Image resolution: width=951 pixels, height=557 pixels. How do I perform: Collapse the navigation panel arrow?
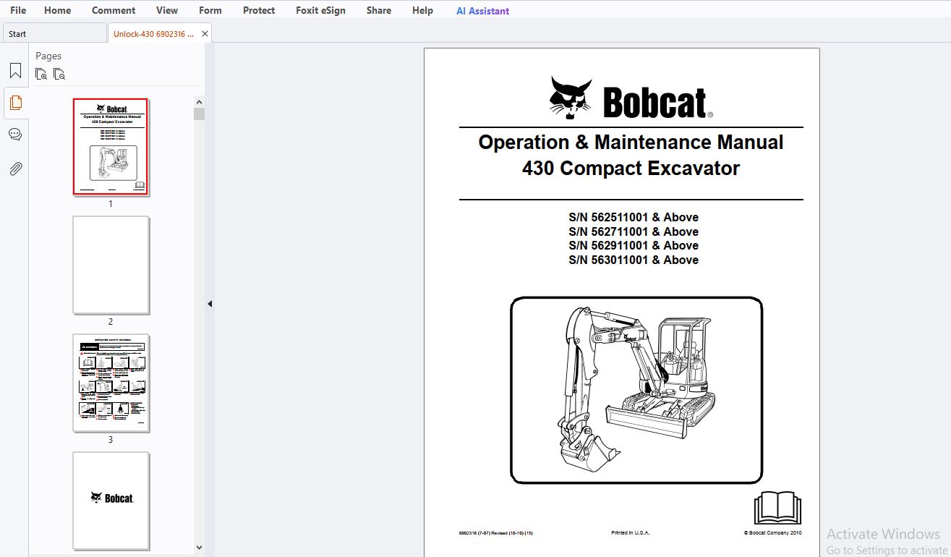[x=210, y=304]
